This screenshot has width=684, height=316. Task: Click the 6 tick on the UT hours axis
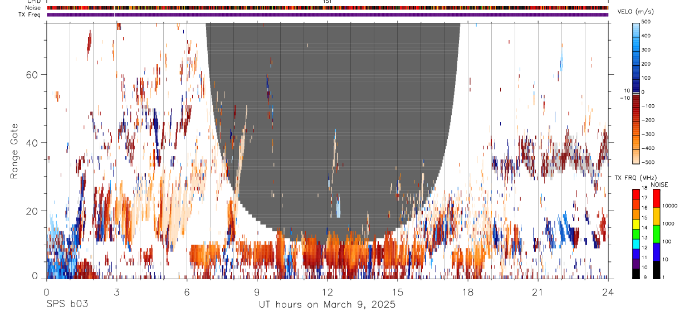pos(187,292)
